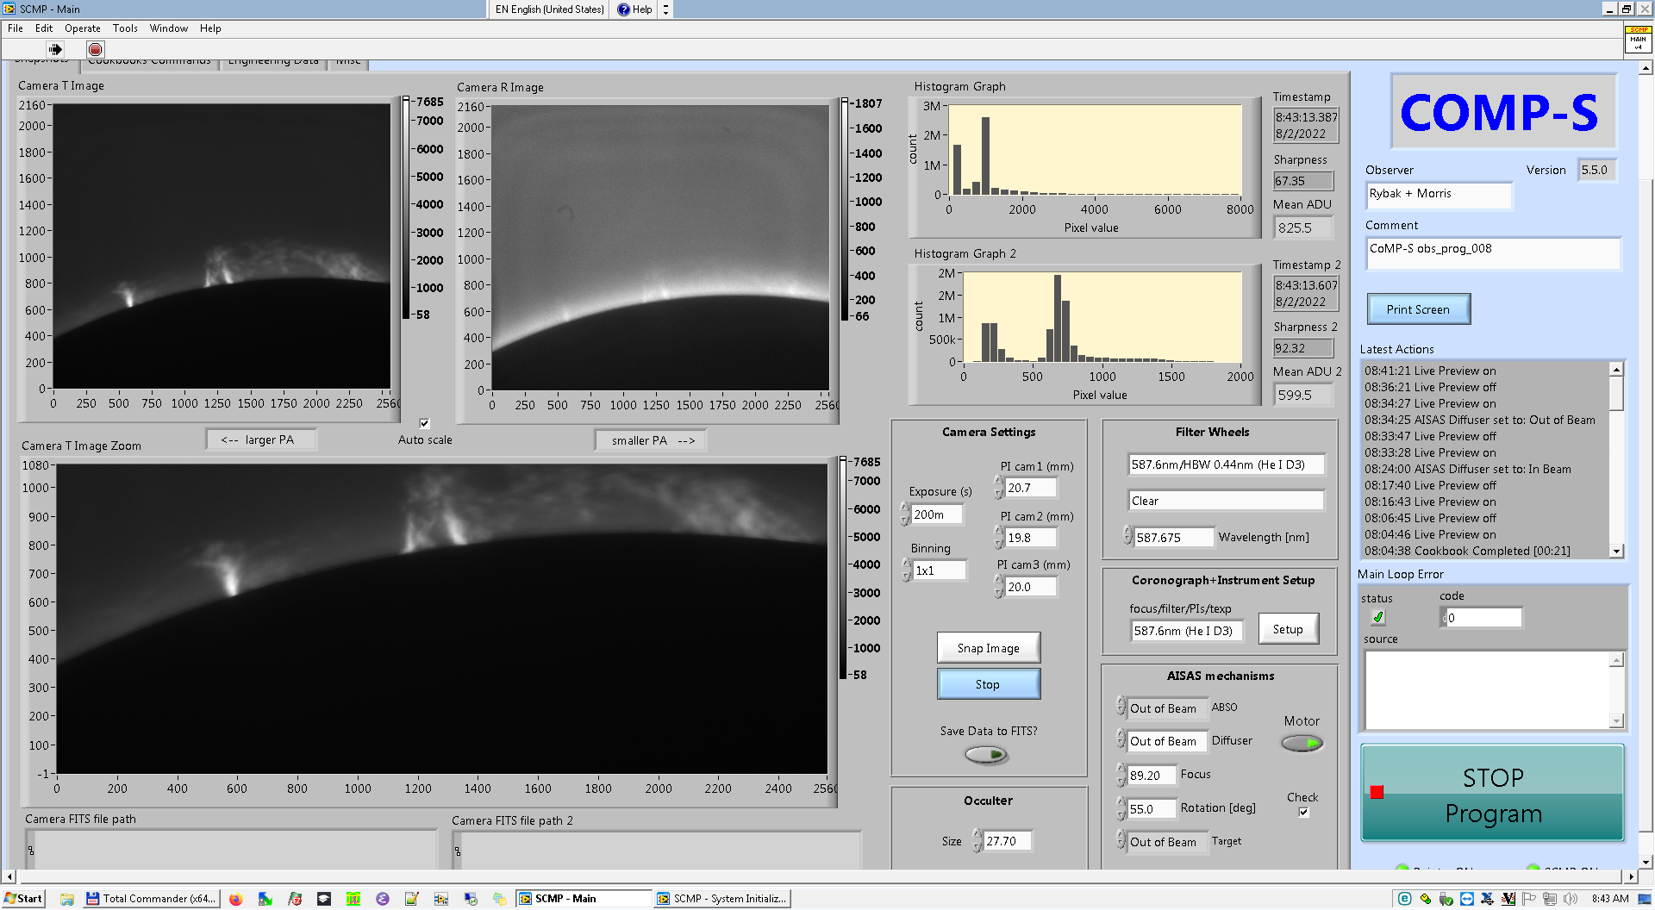Click the red Abort Execution icon
Screen dimensions: 1655x910
pyautogui.click(x=96, y=49)
